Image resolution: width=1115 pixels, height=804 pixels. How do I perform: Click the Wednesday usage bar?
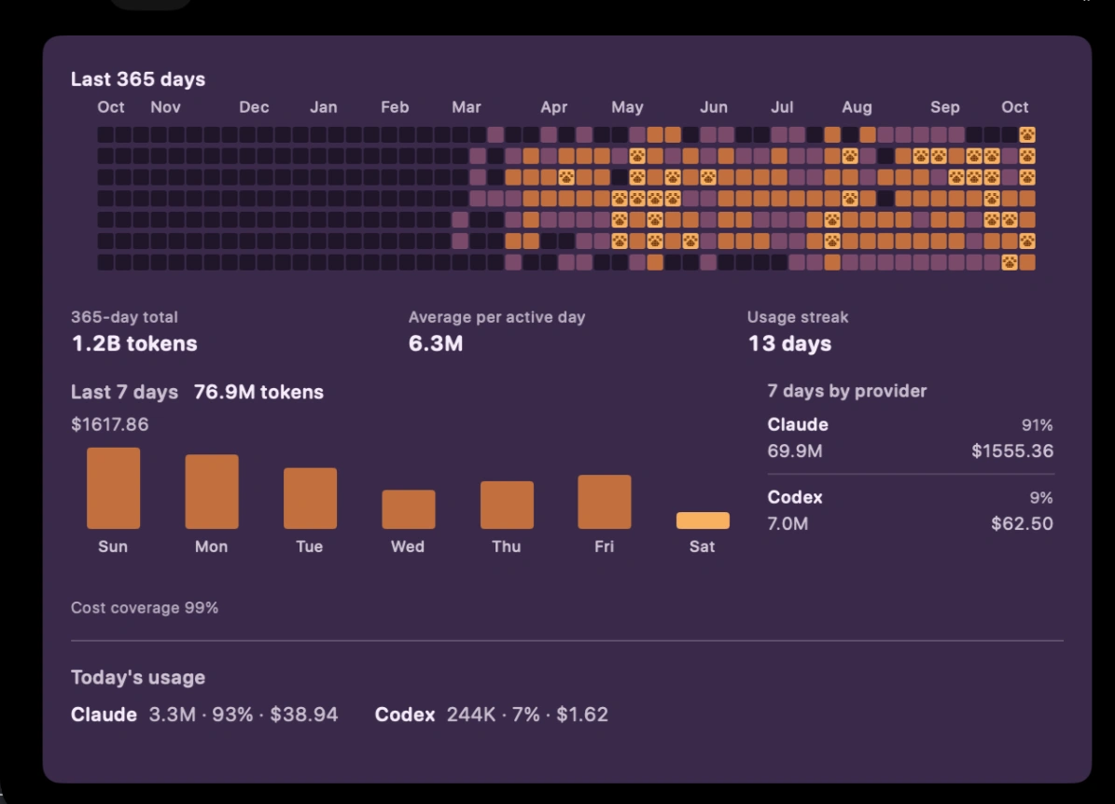click(x=408, y=509)
